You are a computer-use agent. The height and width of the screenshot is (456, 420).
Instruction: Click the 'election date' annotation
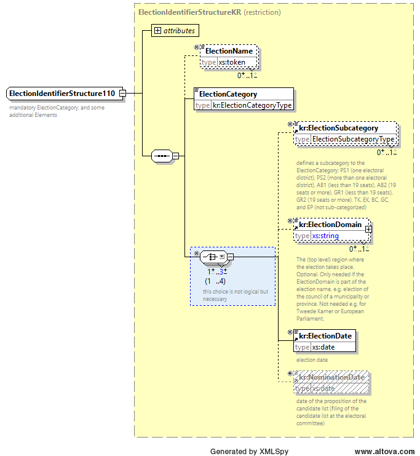312,360
